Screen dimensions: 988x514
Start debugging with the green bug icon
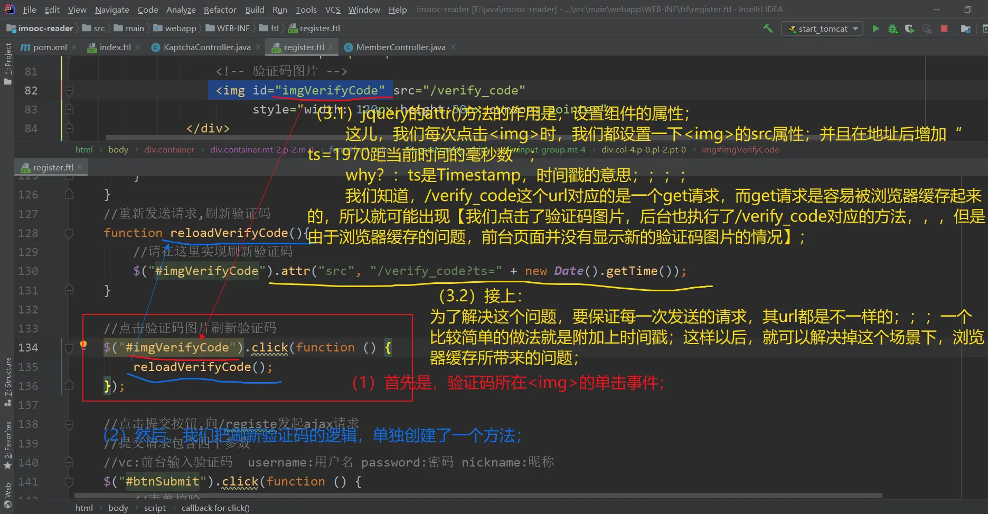(x=892, y=28)
